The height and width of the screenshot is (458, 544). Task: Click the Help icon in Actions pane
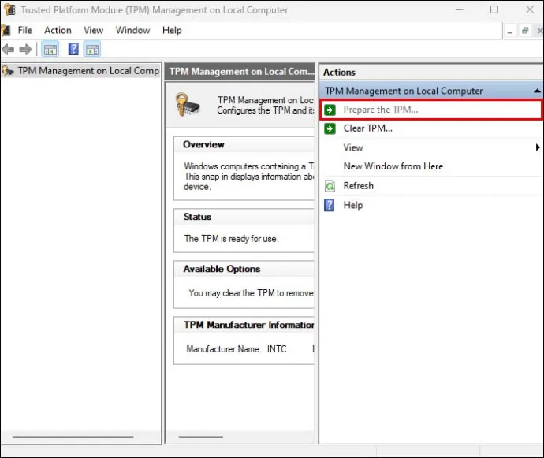(x=330, y=206)
